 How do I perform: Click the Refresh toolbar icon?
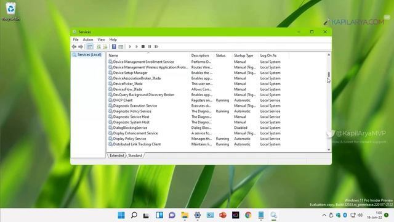tap(98, 47)
